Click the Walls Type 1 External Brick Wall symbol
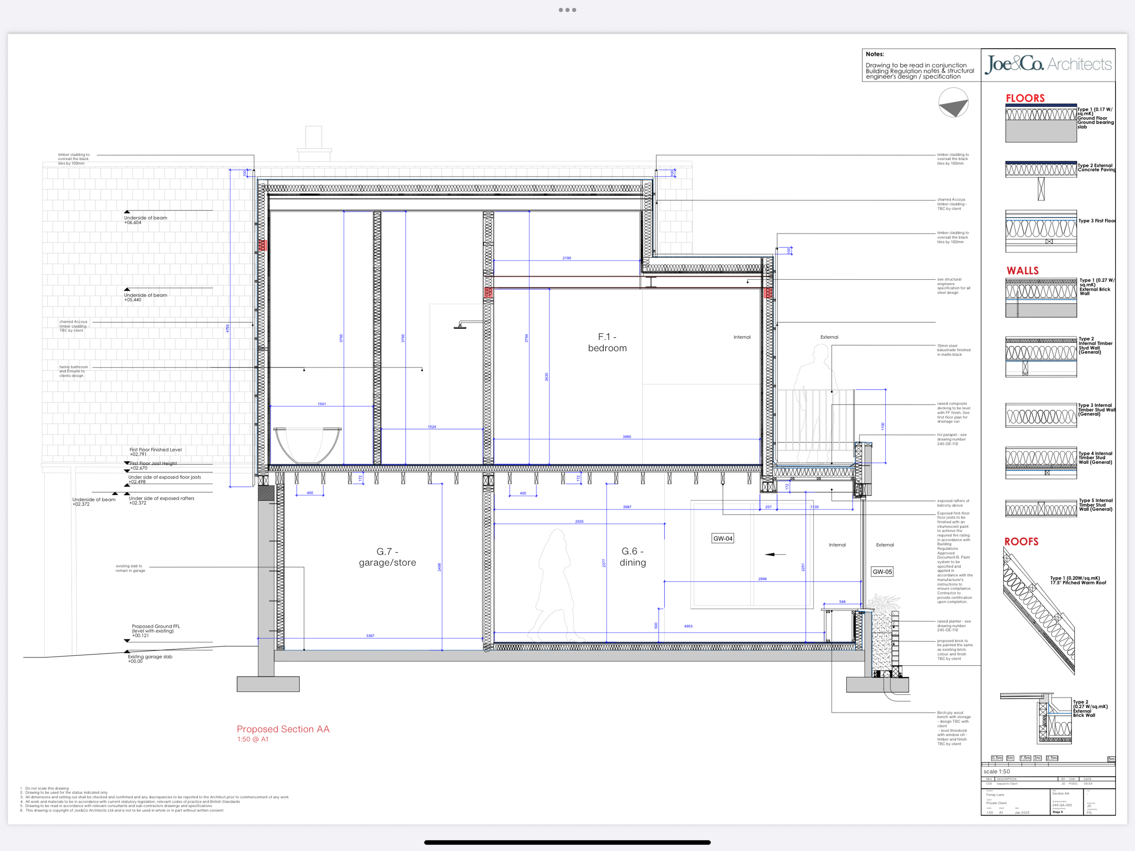This screenshot has width=1135, height=851. tap(1041, 298)
